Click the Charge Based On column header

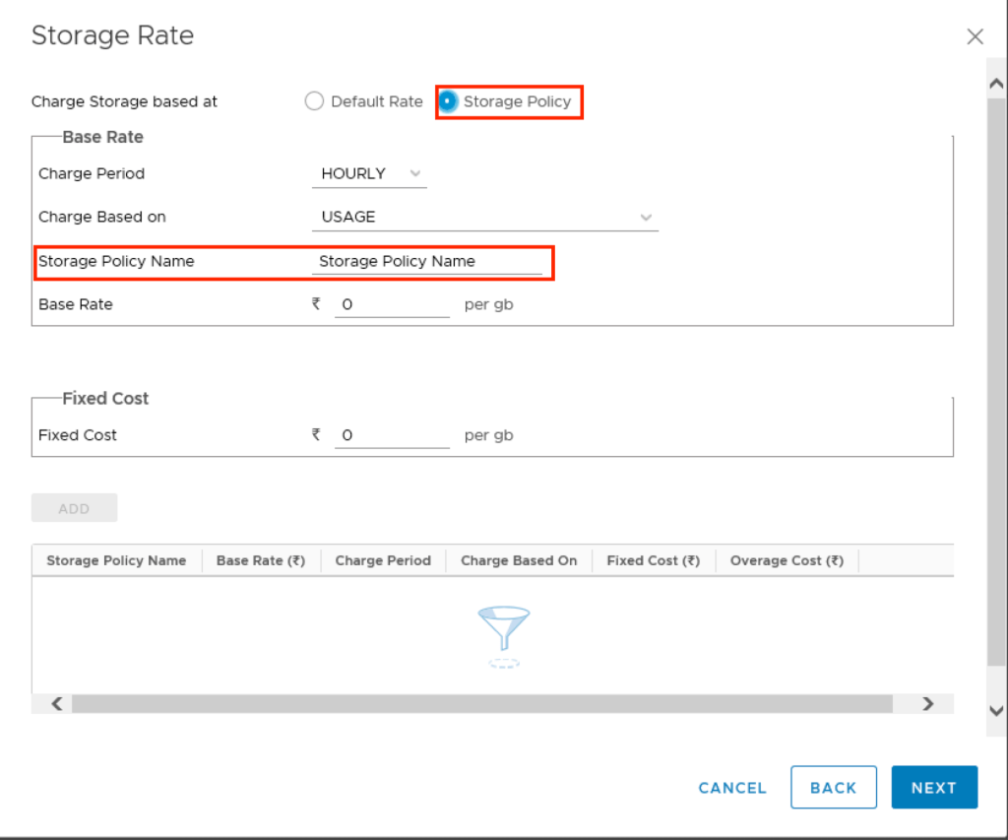click(519, 561)
